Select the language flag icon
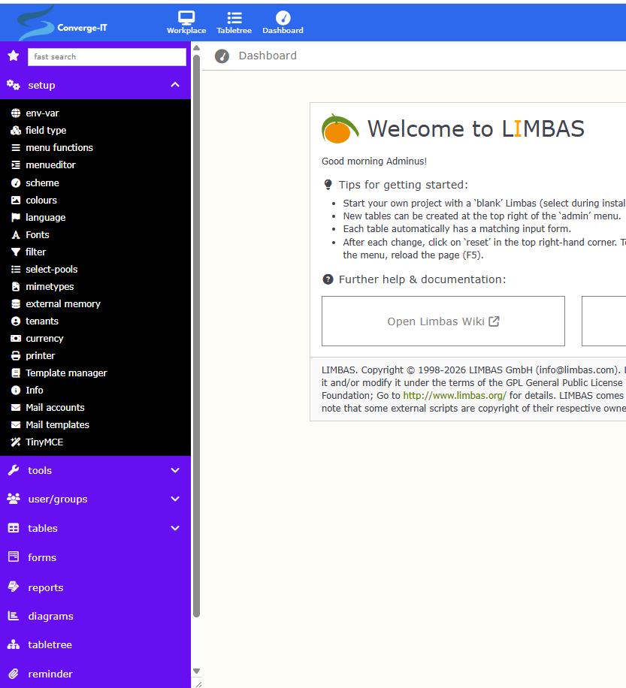The height and width of the screenshot is (688, 626). pyautogui.click(x=16, y=218)
